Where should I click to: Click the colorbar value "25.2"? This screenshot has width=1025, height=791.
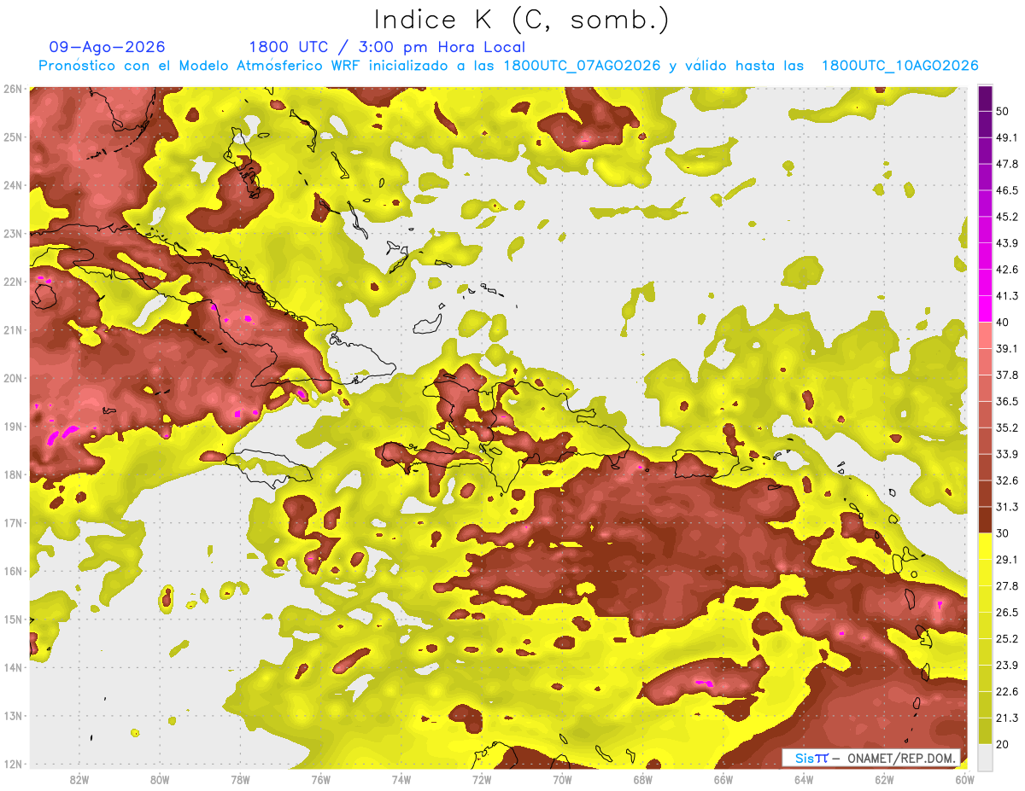click(x=1007, y=638)
